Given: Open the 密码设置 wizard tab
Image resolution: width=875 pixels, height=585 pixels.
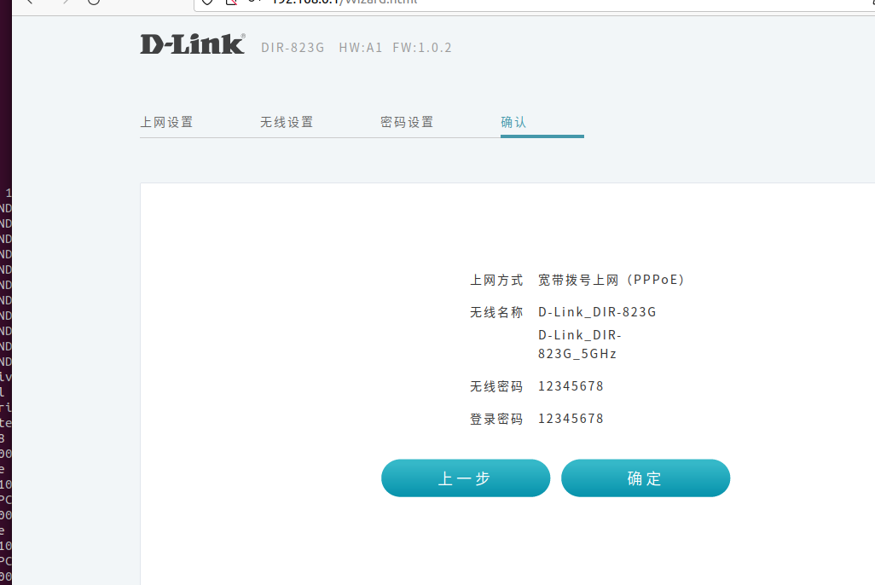Looking at the screenshot, I should [x=407, y=122].
